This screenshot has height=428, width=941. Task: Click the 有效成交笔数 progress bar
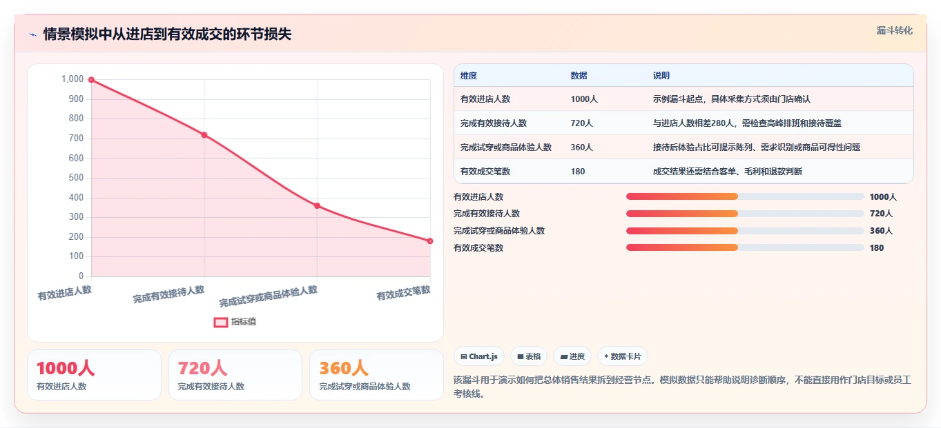pos(745,247)
